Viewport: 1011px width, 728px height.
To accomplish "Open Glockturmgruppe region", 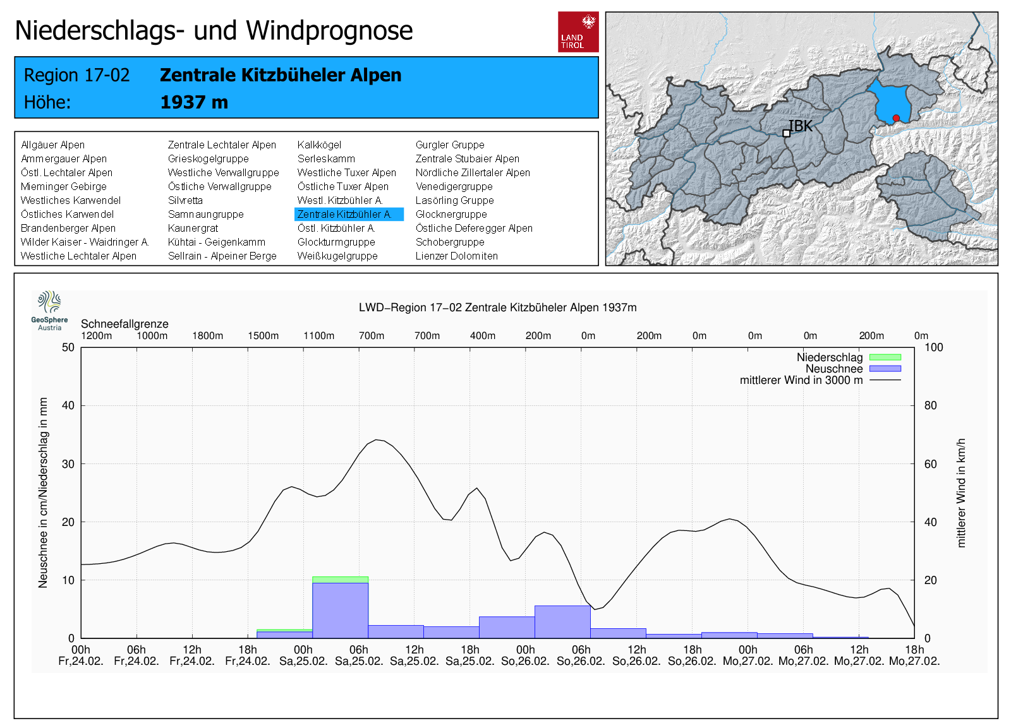I will point(336,242).
